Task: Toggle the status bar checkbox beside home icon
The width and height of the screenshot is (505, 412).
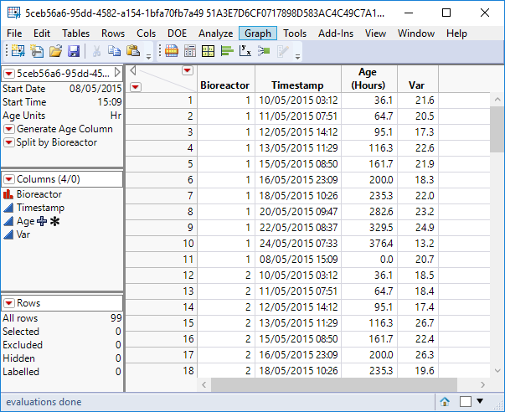Action: 466,401
